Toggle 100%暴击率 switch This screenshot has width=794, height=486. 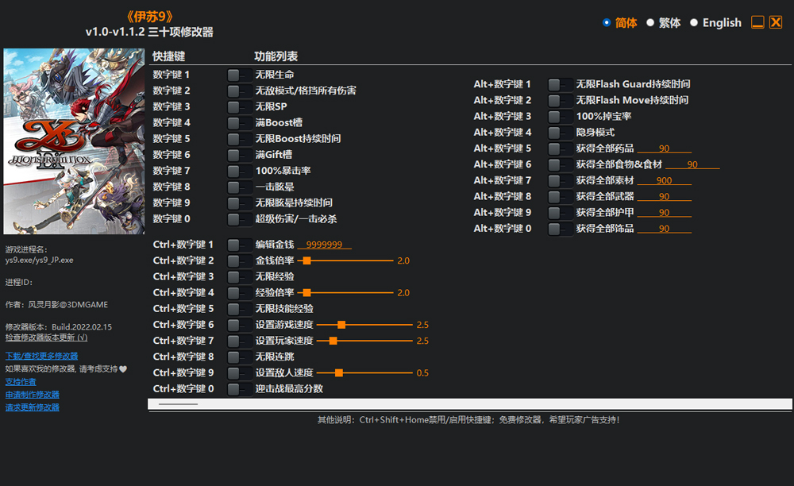pyautogui.click(x=239, y=171)
